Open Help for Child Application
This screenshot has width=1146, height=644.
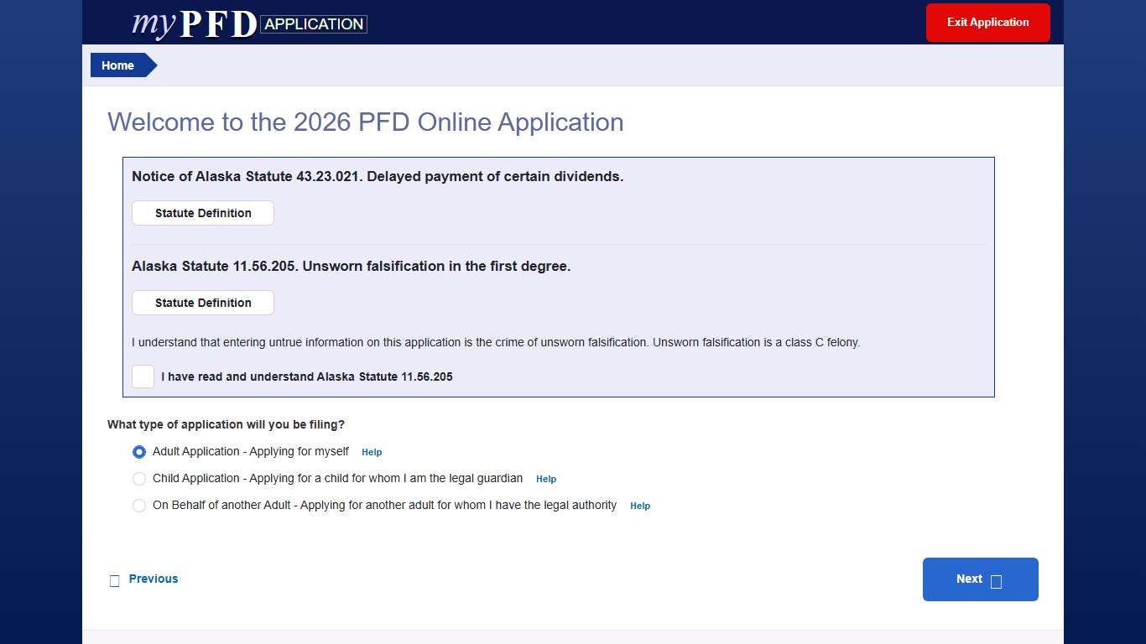click(546, 479)
